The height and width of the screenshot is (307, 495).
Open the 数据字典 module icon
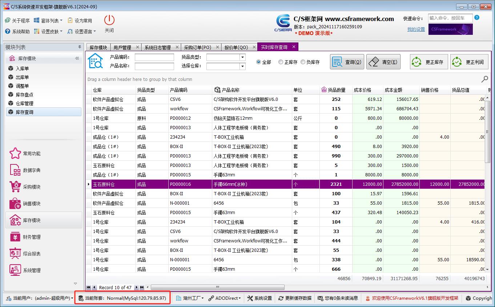(15, 170)
